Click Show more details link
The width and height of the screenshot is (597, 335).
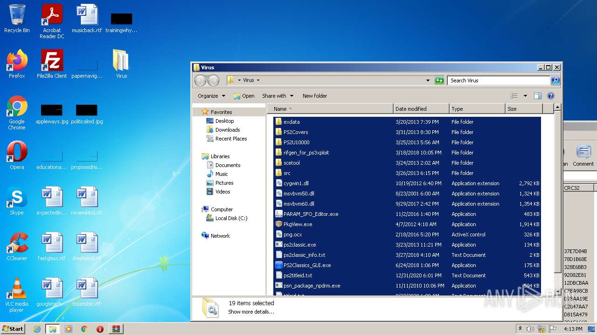(251, 312)
